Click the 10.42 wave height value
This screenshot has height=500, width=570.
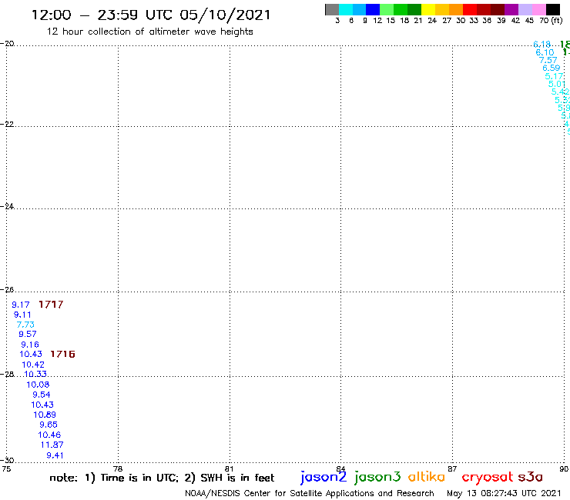pyautogui.click(x=33, y=365)
